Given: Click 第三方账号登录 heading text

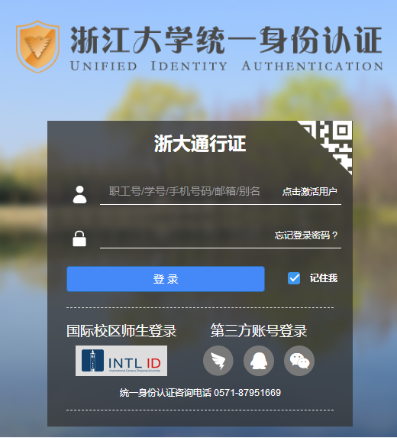Looking at the screenshot, I should point(259,331).
